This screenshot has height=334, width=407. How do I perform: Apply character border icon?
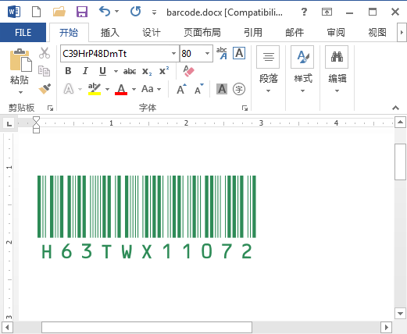[239, 53]
